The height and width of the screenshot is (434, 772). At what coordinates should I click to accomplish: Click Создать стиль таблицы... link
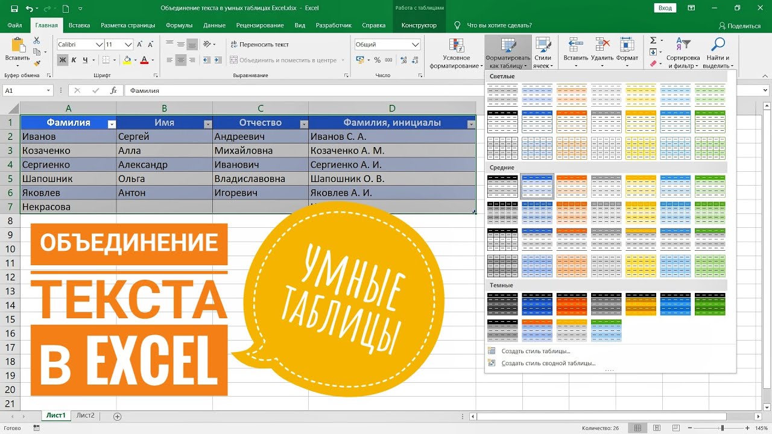point(536,351)
